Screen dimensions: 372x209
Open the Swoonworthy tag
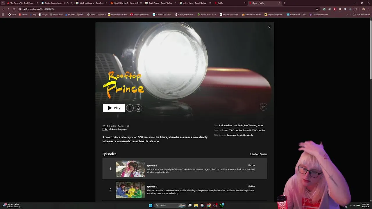point(233,135)
